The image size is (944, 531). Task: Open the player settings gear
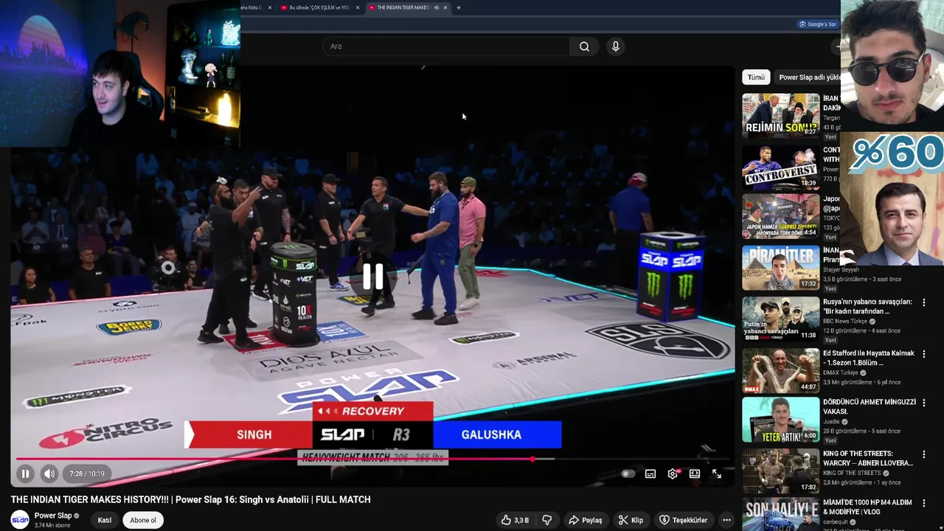point(673,474)
